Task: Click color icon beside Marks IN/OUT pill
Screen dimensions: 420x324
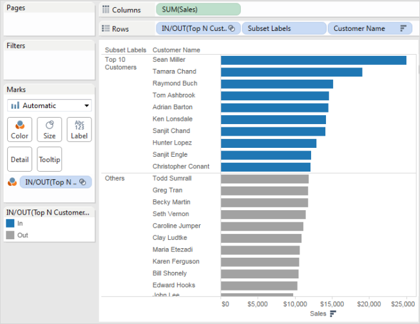Action: [x=12, y=182]
